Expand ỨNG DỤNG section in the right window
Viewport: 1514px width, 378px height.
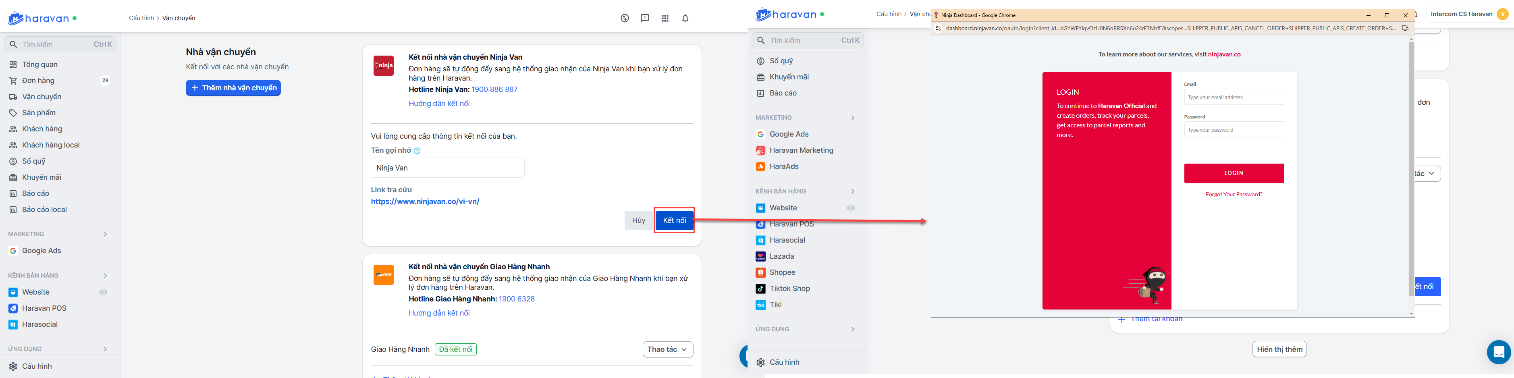[x=853, y=329]
